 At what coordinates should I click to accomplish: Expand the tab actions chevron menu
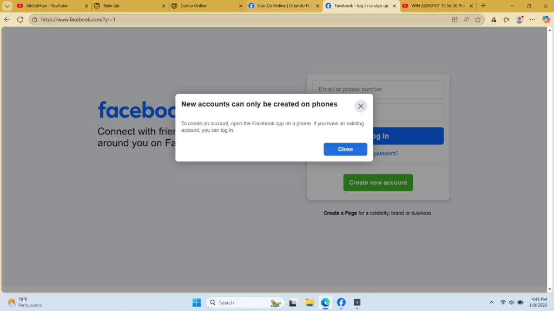pos(7,6)
